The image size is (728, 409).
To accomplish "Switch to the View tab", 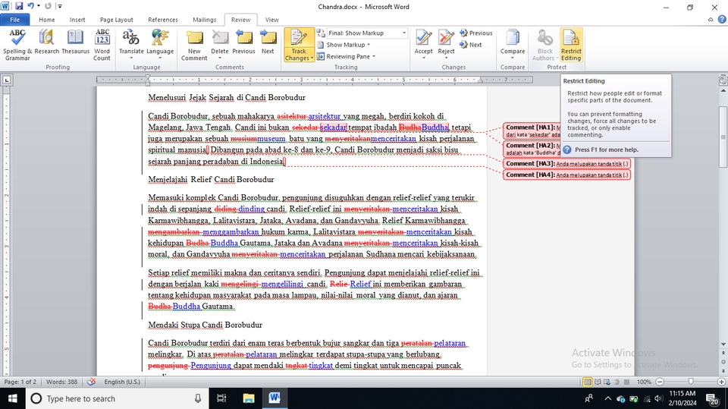I will (272, 20).
